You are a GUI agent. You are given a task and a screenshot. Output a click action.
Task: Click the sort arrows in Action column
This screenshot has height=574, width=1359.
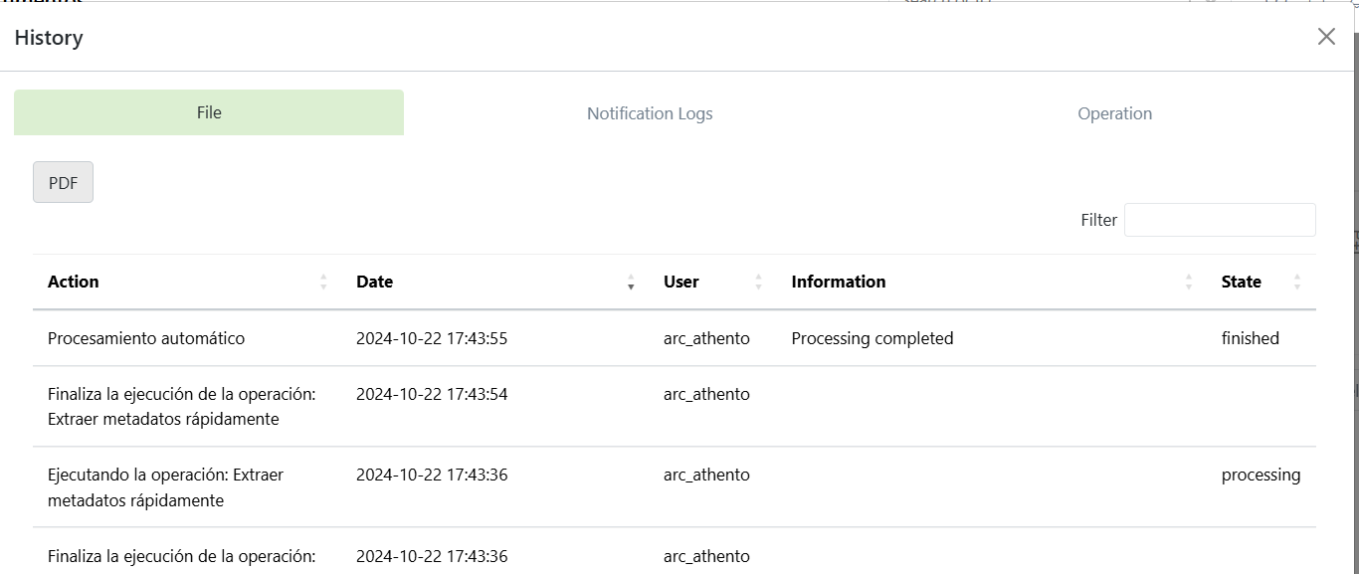pos(323,283)
